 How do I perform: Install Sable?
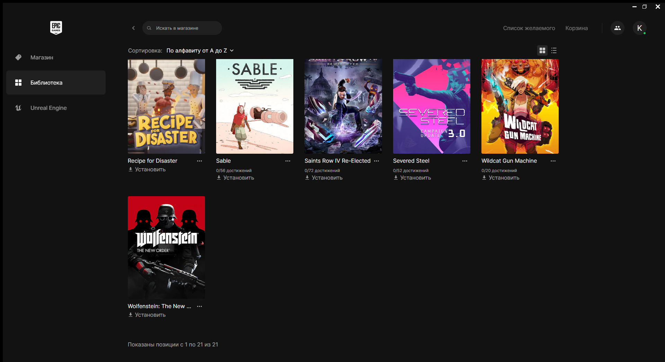coord(235,178)
